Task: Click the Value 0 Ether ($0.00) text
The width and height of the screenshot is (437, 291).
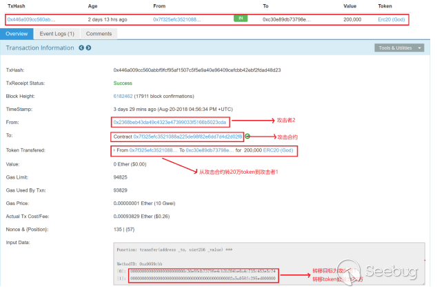Action: pyautogui.click(x=130, y=164)
